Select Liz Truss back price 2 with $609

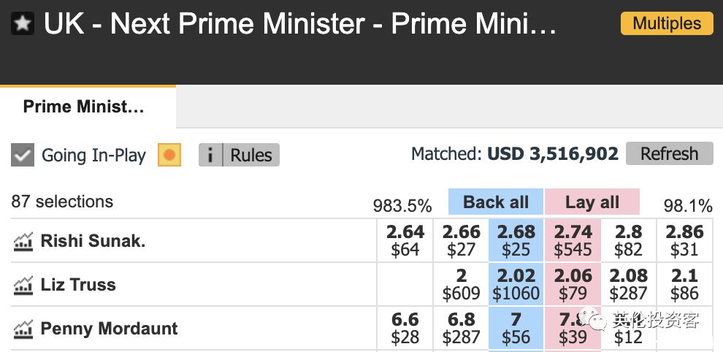(461, 284)
